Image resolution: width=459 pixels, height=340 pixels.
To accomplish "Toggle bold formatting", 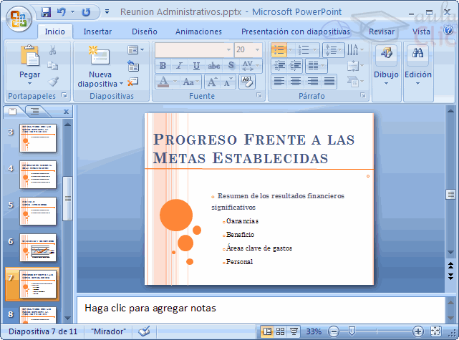I will pyautogui.click(x=163, y=66).
